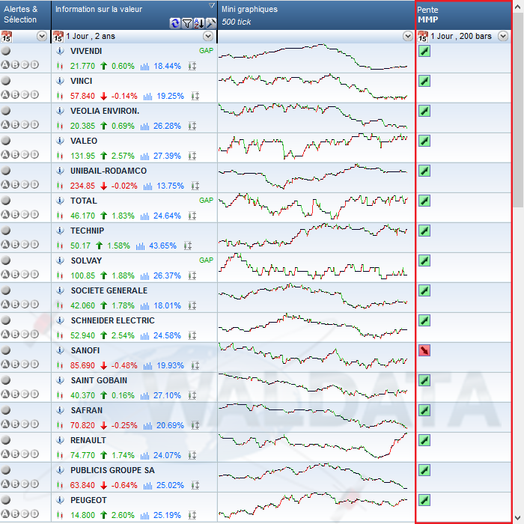Click the calendar icon beside 1 Jour, 200 bars
524x524 pixels.
coord(423,37)
